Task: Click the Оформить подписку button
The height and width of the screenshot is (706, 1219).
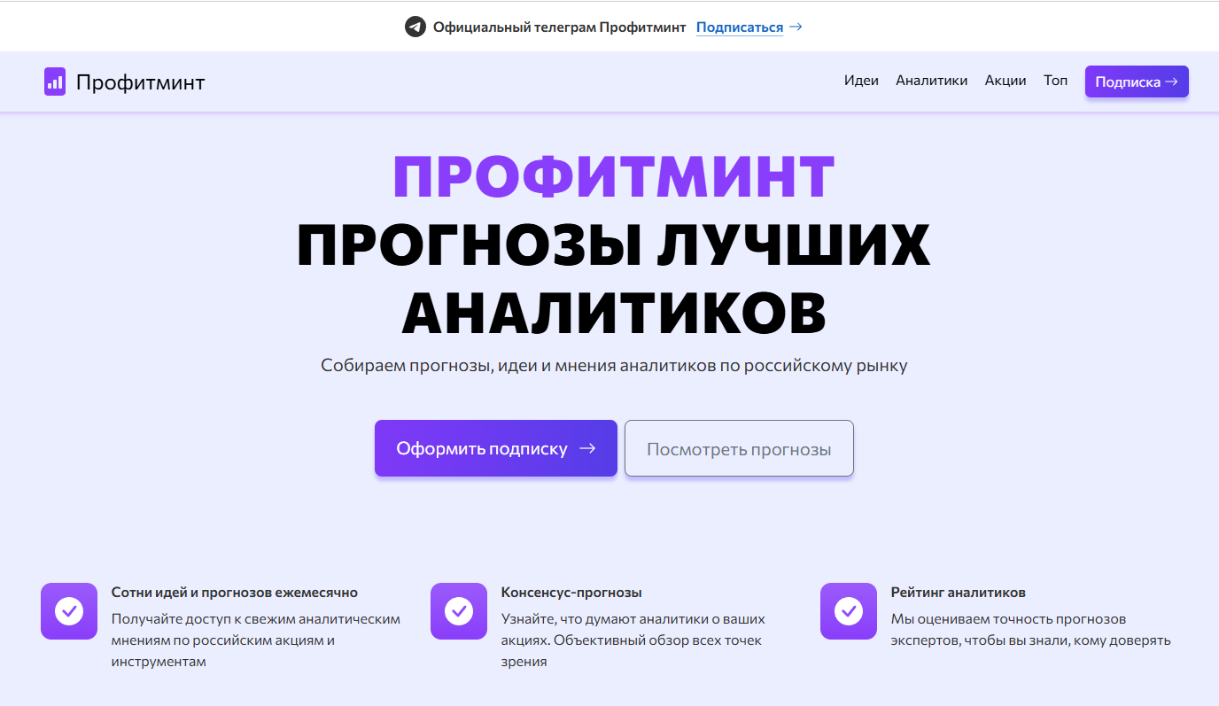Action: (x=496, y=448)
